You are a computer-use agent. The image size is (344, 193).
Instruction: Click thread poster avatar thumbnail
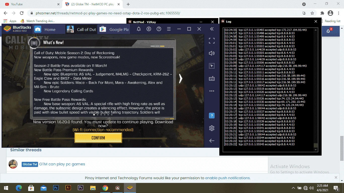(x=13, y=164)
